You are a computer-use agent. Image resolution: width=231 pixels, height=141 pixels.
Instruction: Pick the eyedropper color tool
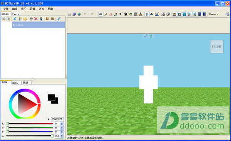[x=115, y=14]
